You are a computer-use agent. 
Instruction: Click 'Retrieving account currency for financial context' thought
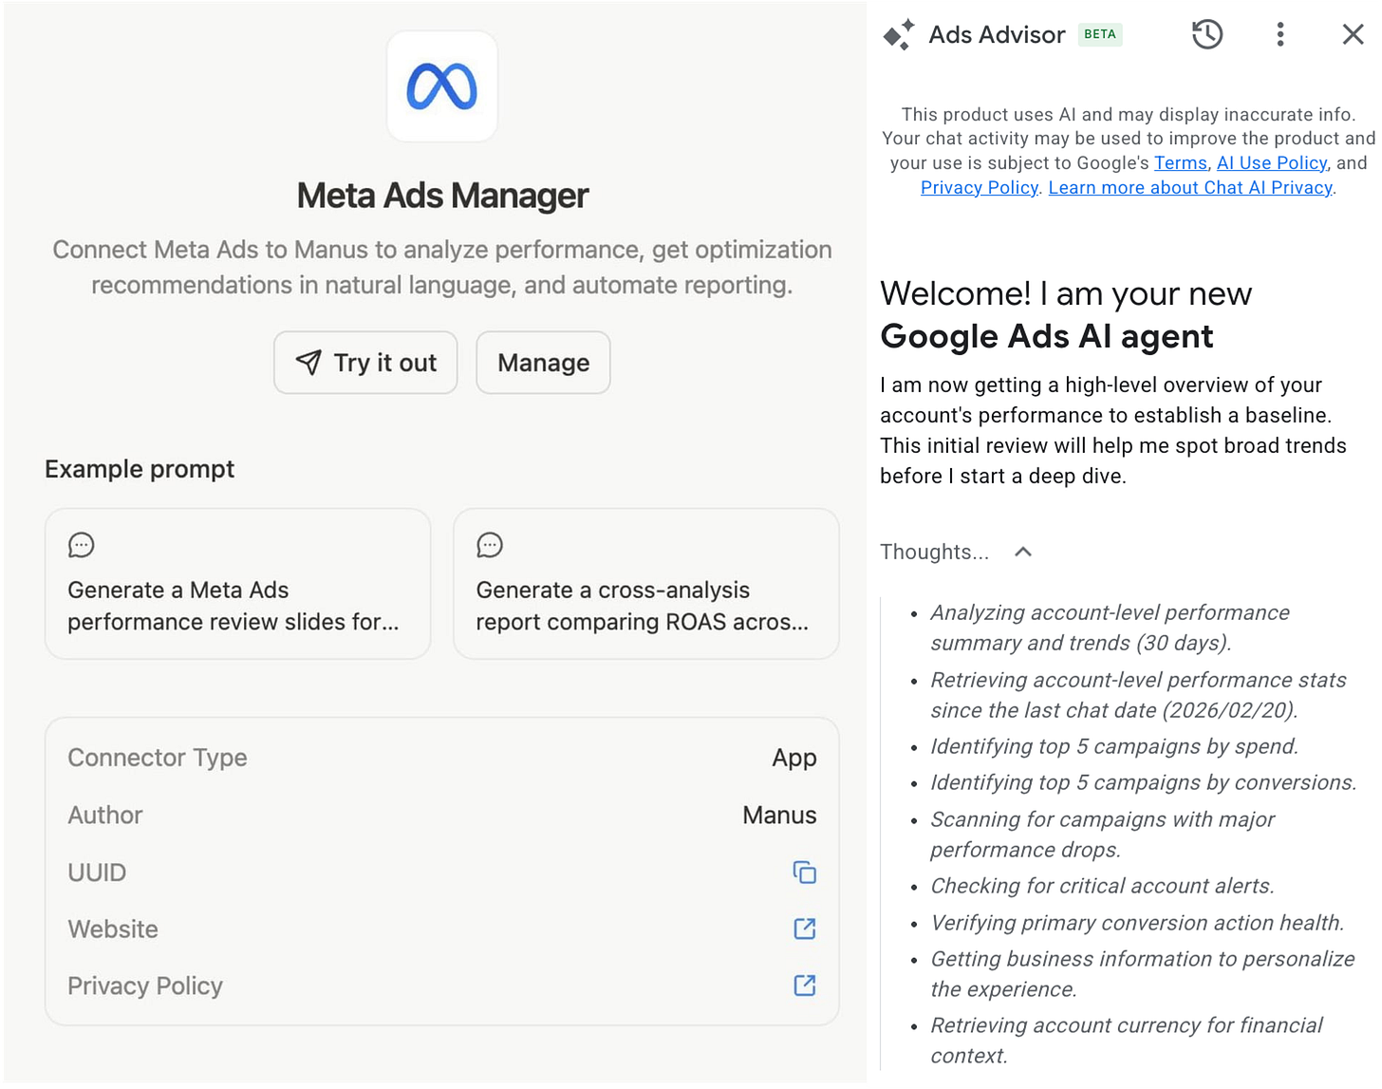click(x=1127, y=1041)
